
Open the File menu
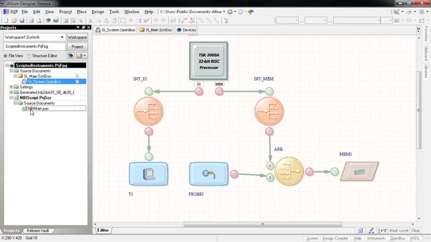pyautogui.click(x=25, y=12)
